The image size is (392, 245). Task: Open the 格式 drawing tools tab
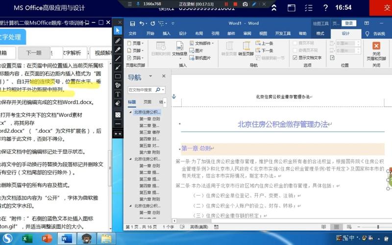tap(320, 33)
